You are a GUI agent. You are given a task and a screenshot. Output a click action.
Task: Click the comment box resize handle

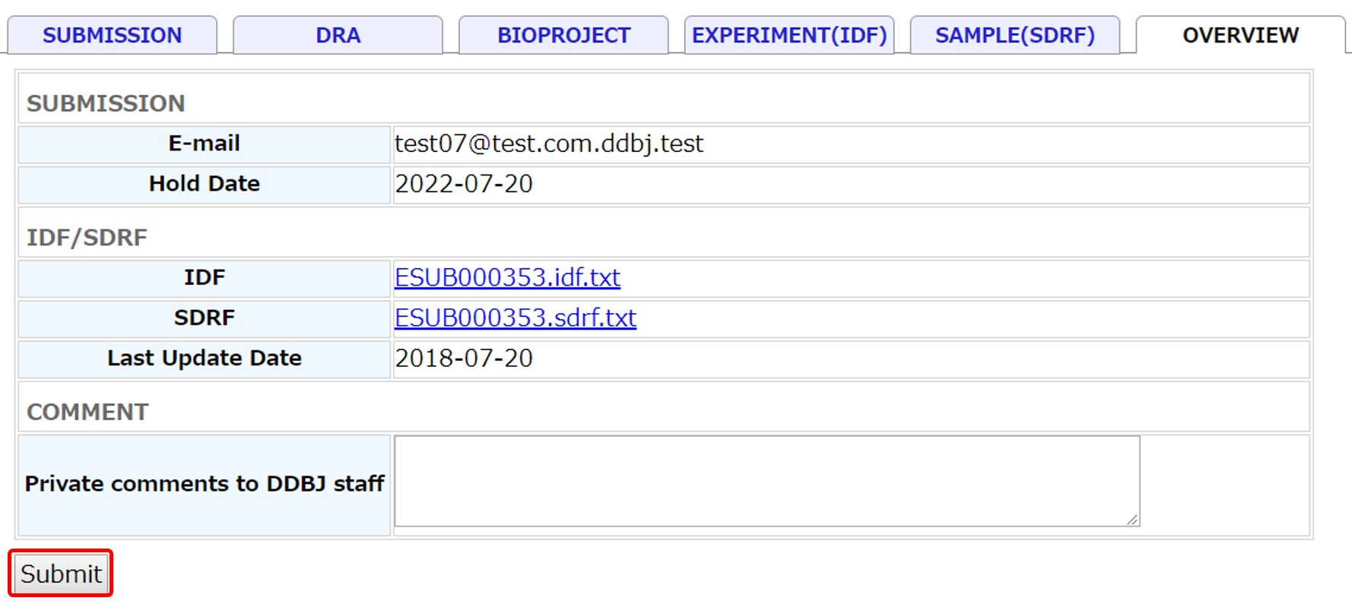coord(1132,520)
